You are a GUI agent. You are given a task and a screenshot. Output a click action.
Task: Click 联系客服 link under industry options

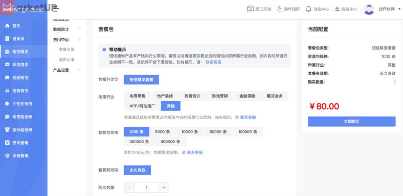[x=248, y=117]
